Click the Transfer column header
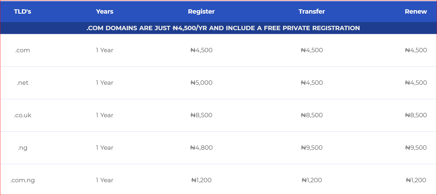Image resolution: width=437 pixels, height=195 pixels. pos(311,12)
